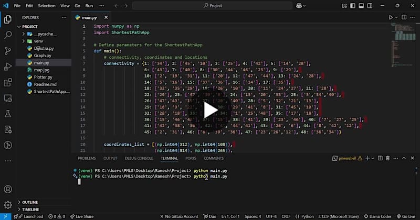420x220 pixels.
Task: Open the new terminal profile dropdown
Action: [373, 159]
